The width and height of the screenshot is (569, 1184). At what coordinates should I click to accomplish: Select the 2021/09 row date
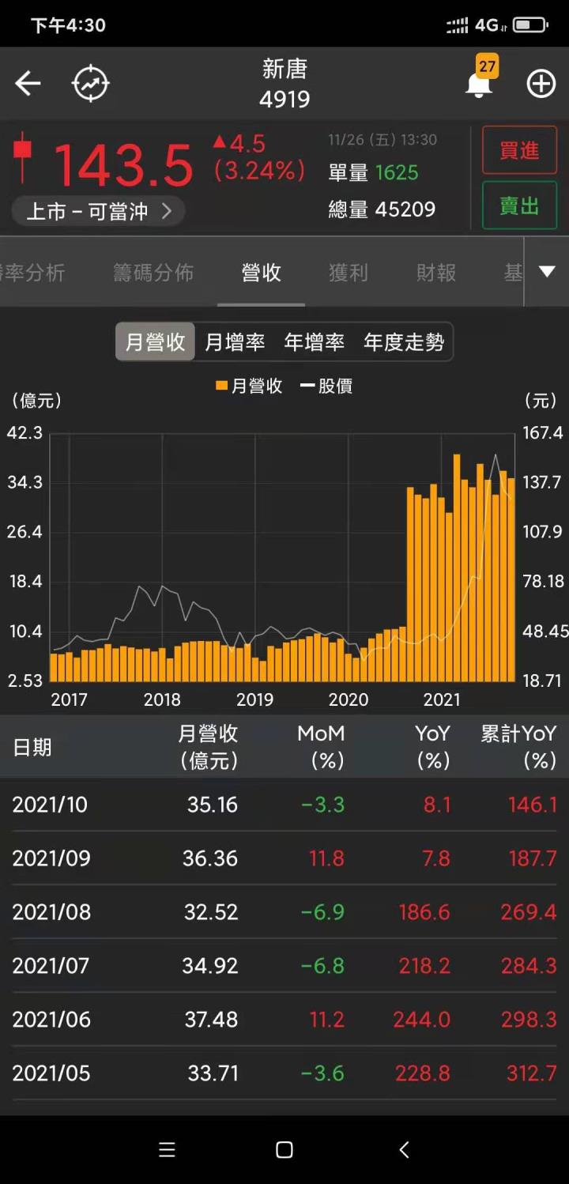click(x=51, y=858)
